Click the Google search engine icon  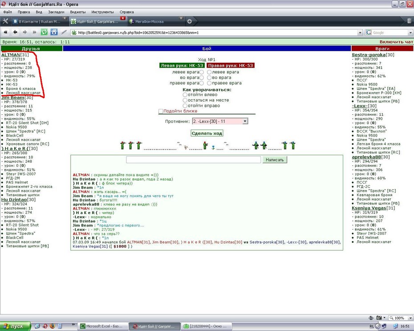(369, 32)
